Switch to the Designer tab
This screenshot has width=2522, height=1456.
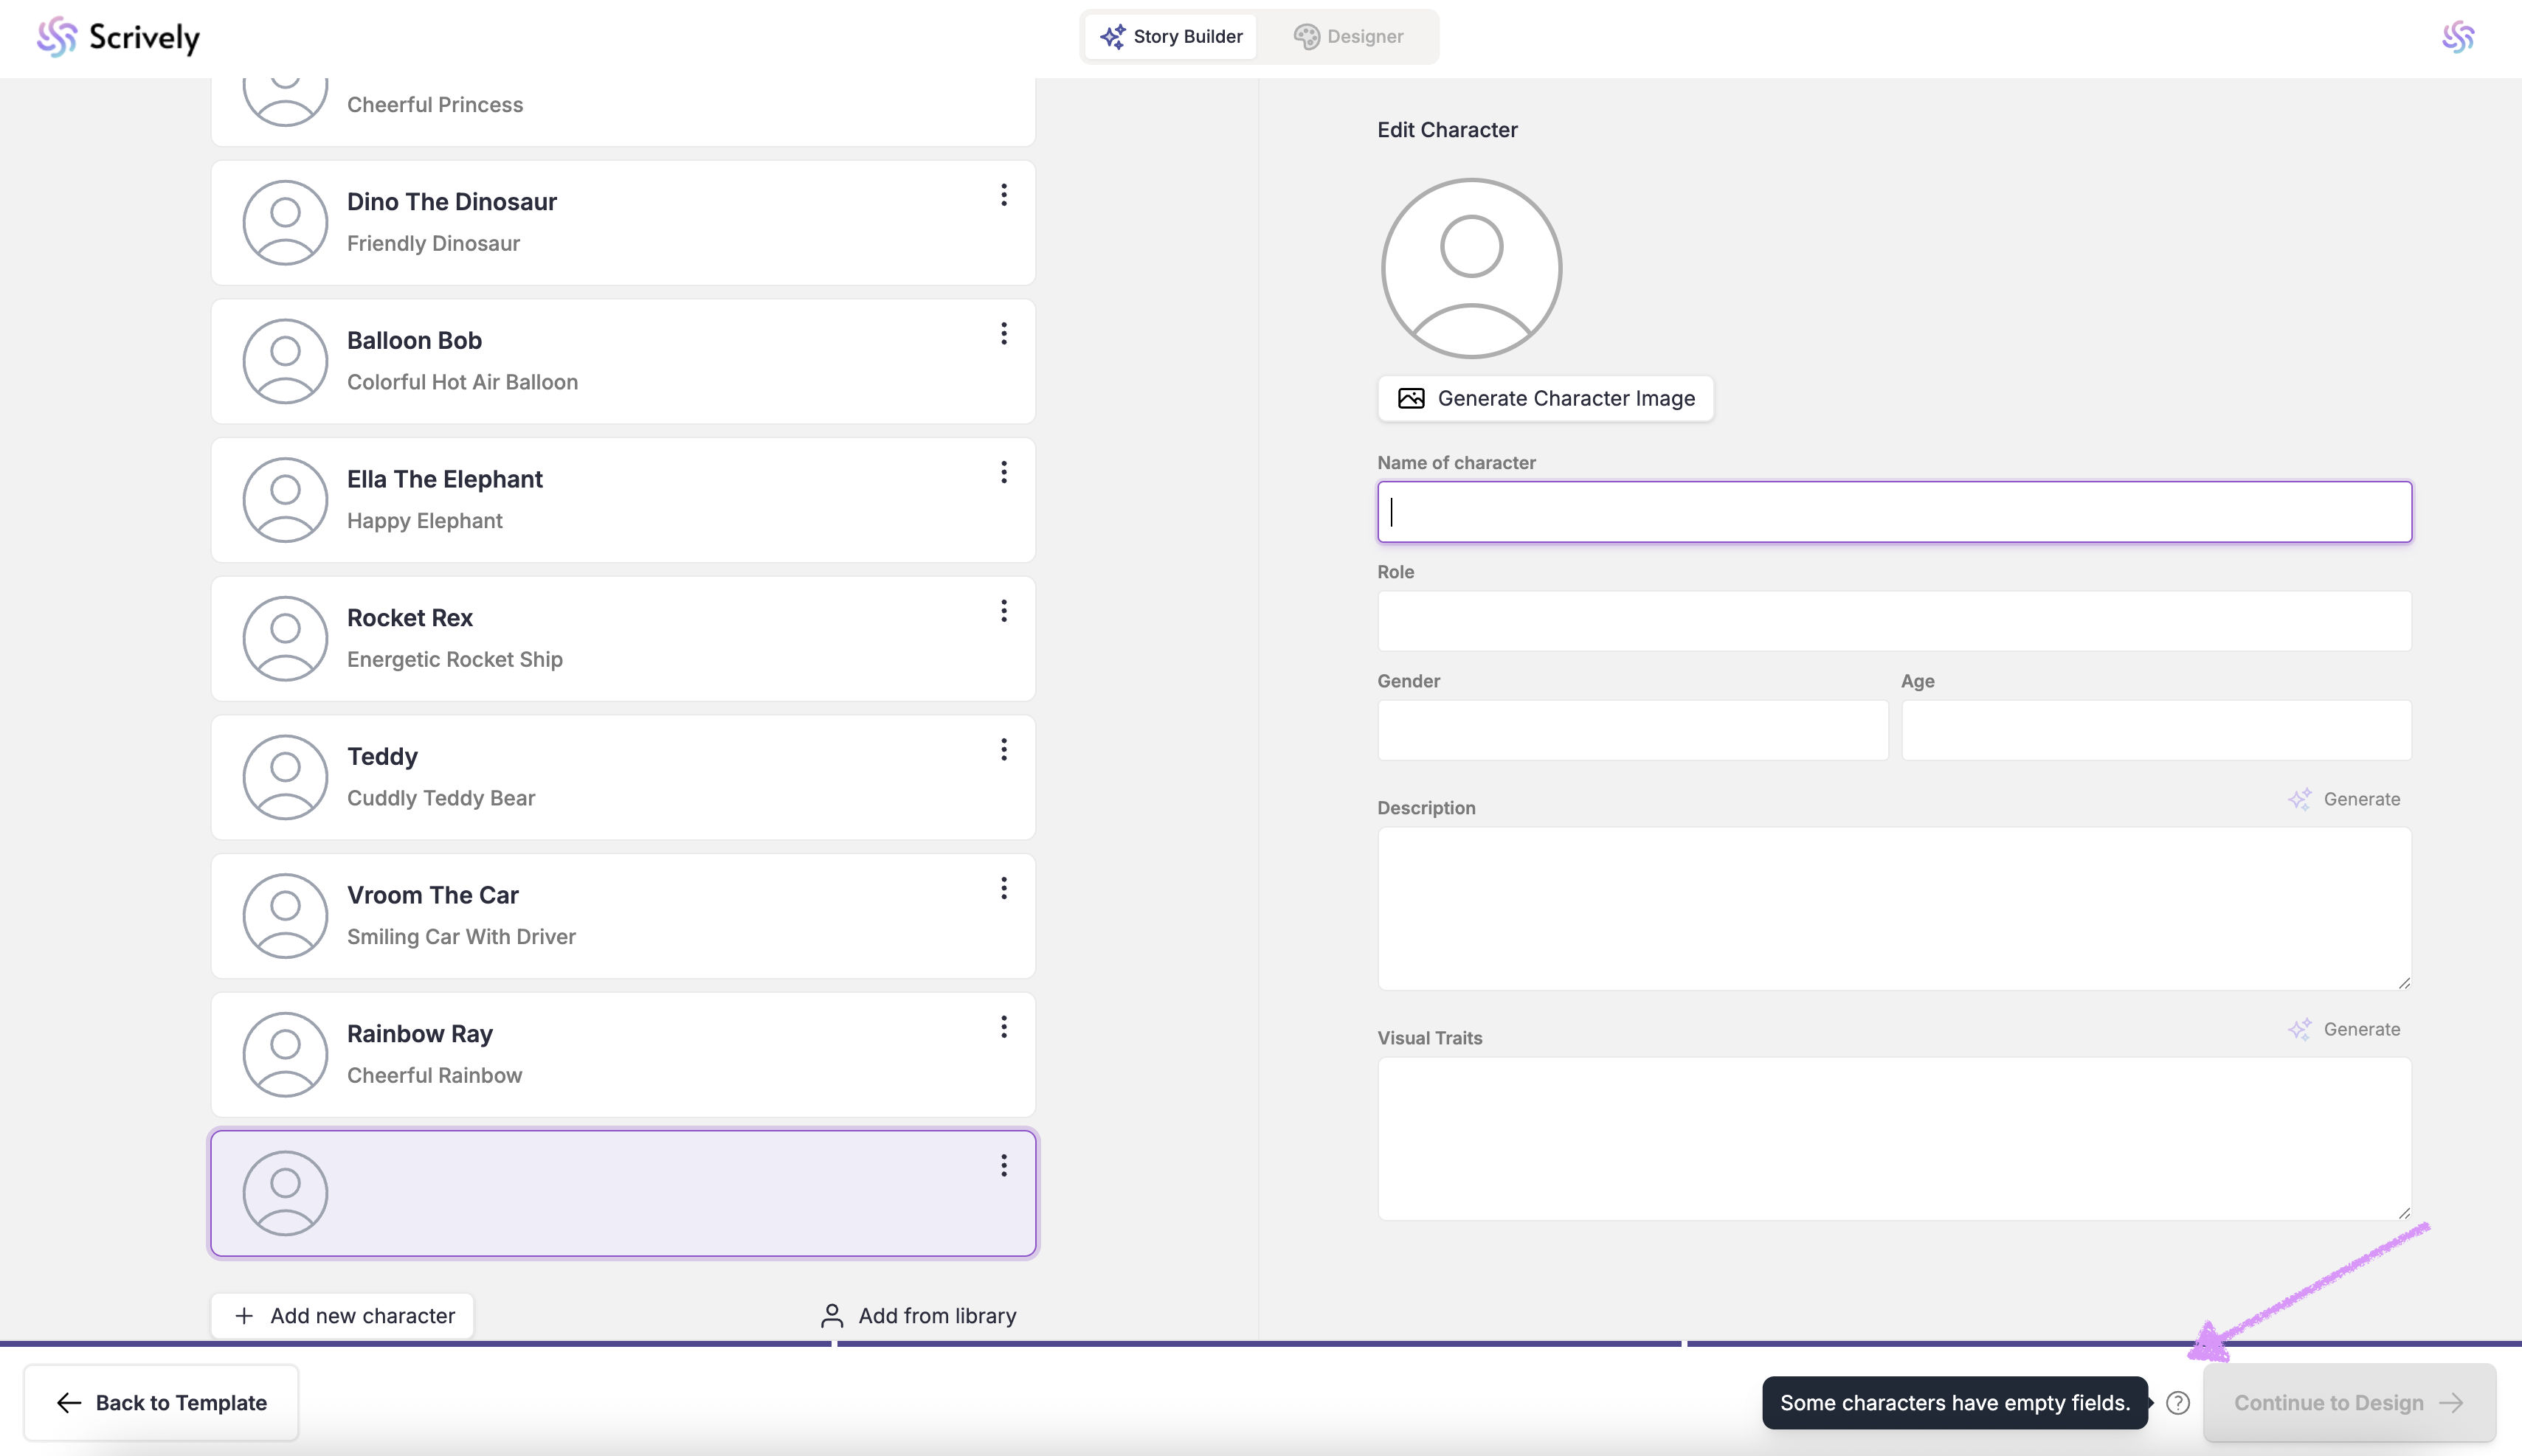pyautogui.click(x=1349, y=37)
